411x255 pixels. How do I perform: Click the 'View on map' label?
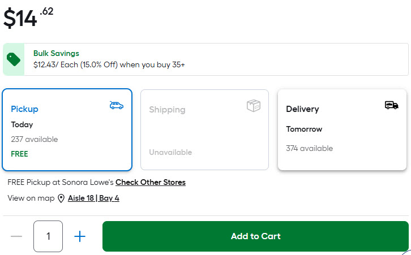[31, 198]
